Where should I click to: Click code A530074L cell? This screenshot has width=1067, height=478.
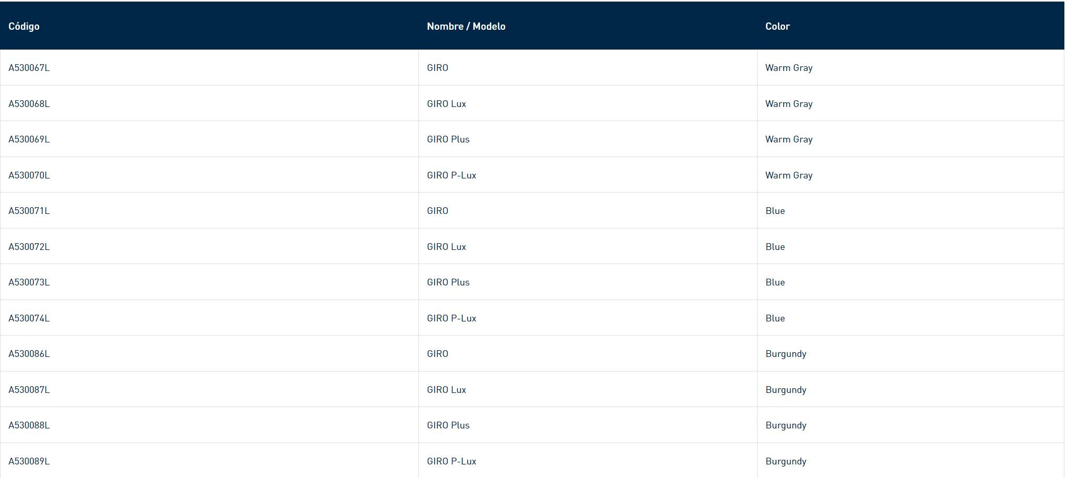29,318
